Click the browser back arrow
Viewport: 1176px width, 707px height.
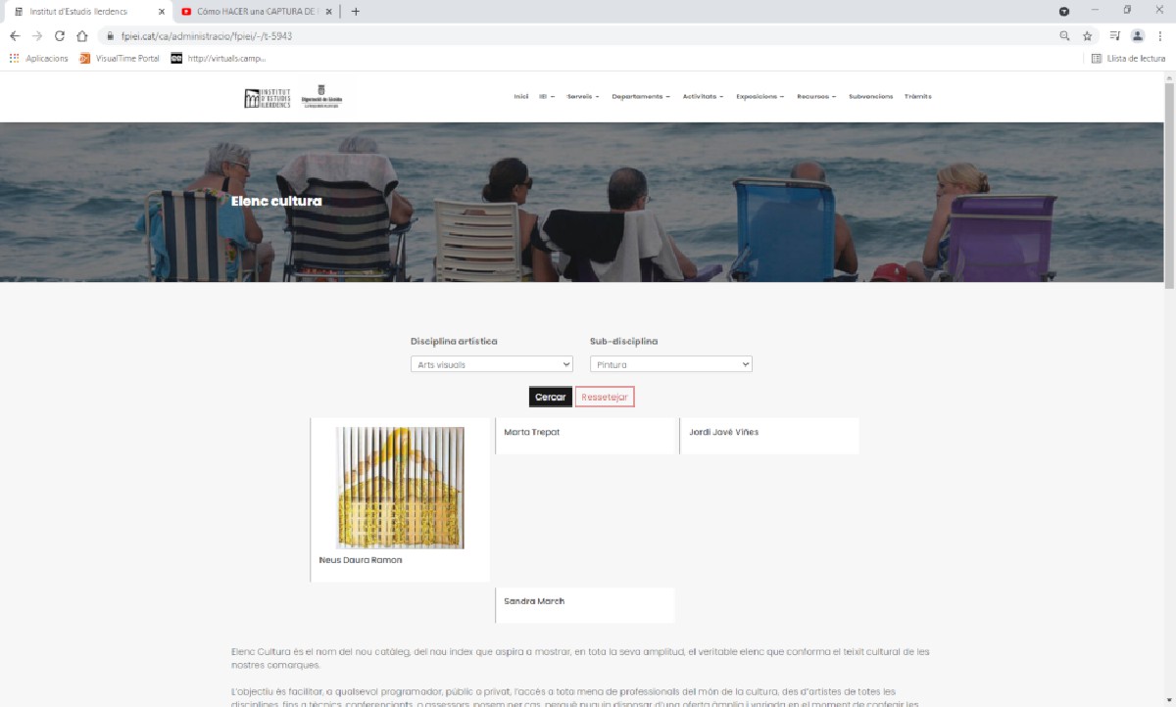[15, 36]
